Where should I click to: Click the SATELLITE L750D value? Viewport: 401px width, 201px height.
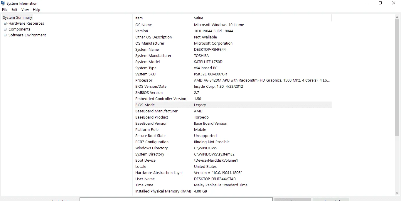[x=208, y=62]
